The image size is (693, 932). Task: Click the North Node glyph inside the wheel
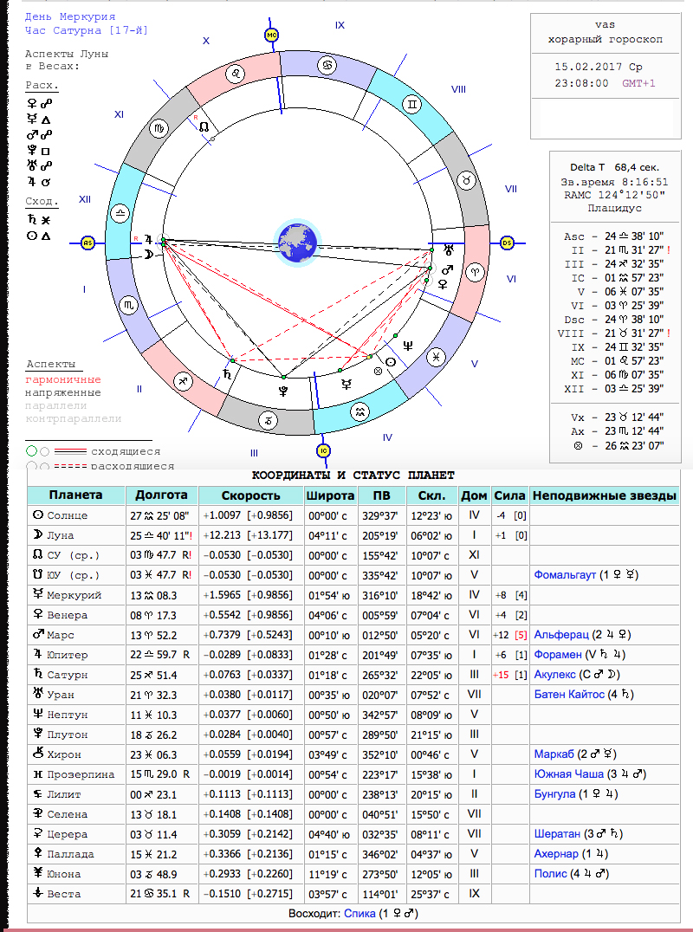coord(204,126)
